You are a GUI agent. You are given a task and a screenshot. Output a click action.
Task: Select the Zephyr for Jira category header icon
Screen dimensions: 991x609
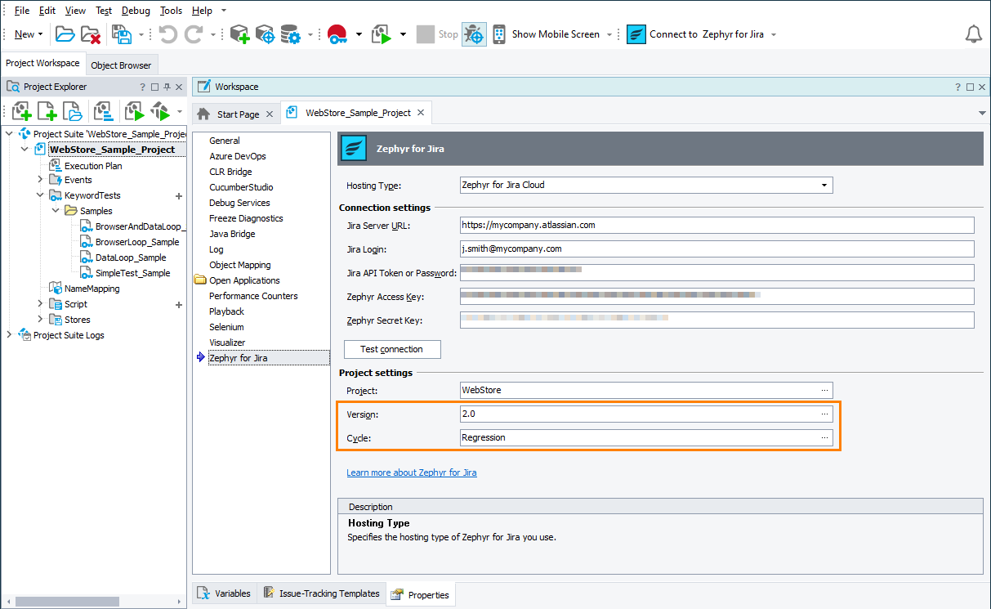pyautogui.click(x=355, y=149)
